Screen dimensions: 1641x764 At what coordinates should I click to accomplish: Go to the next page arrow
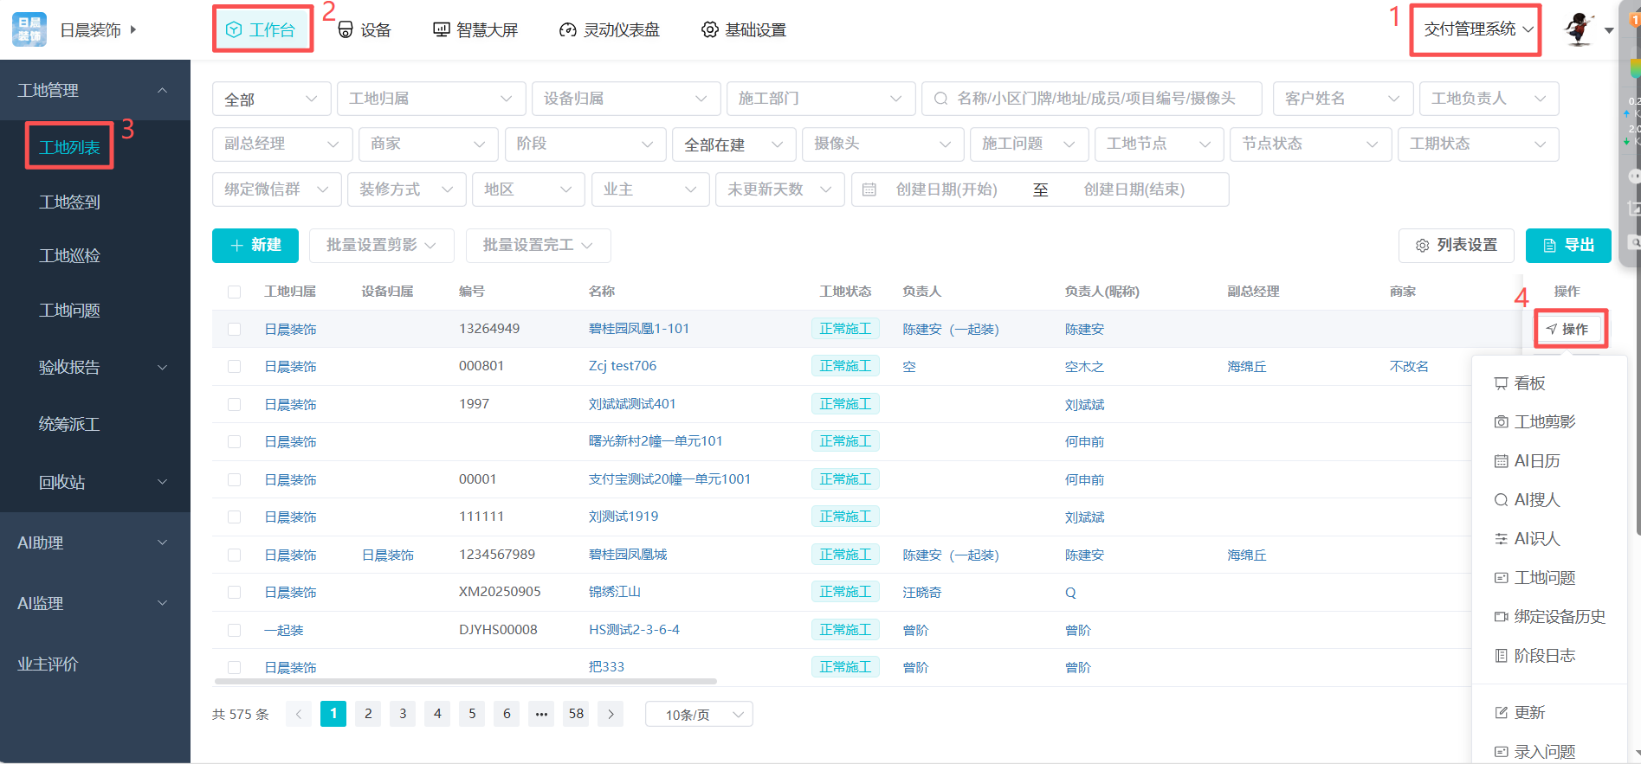(611, 714)
